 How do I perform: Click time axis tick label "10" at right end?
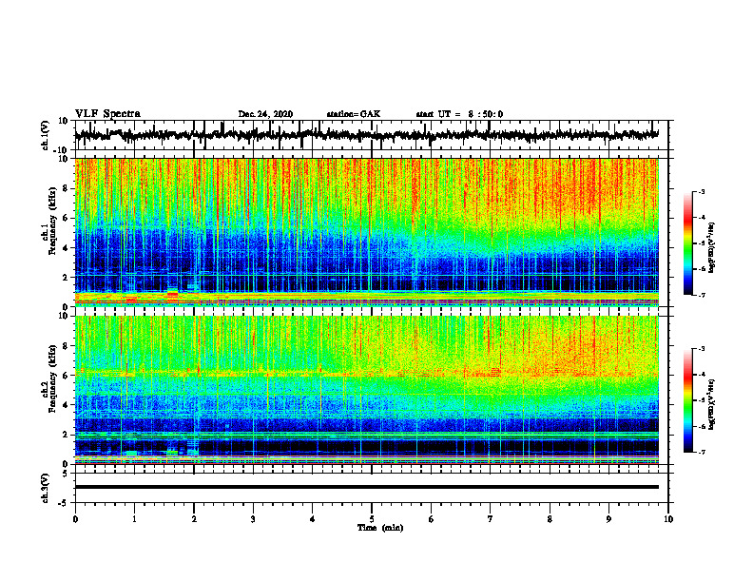(x=668, y=519)
